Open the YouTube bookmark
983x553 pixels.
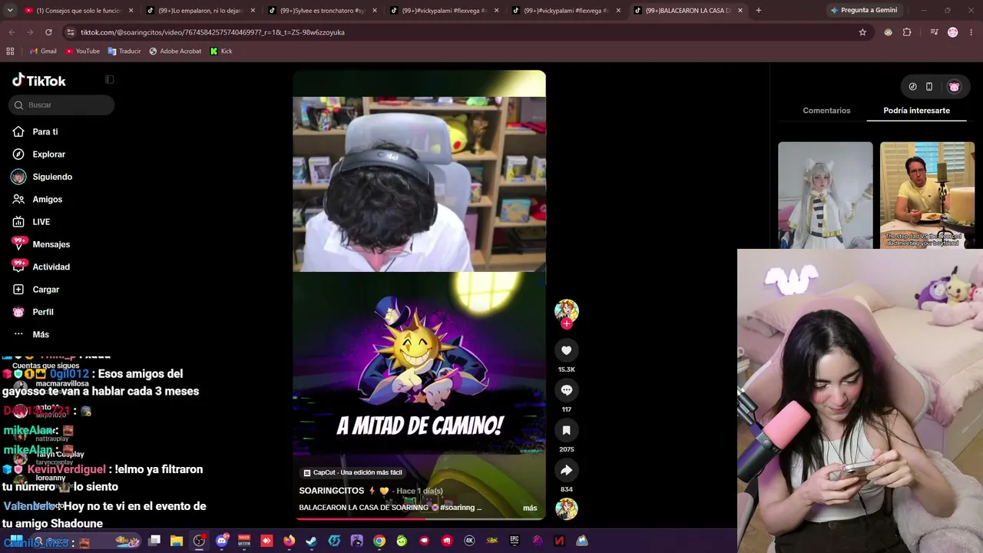pos(82,51)
